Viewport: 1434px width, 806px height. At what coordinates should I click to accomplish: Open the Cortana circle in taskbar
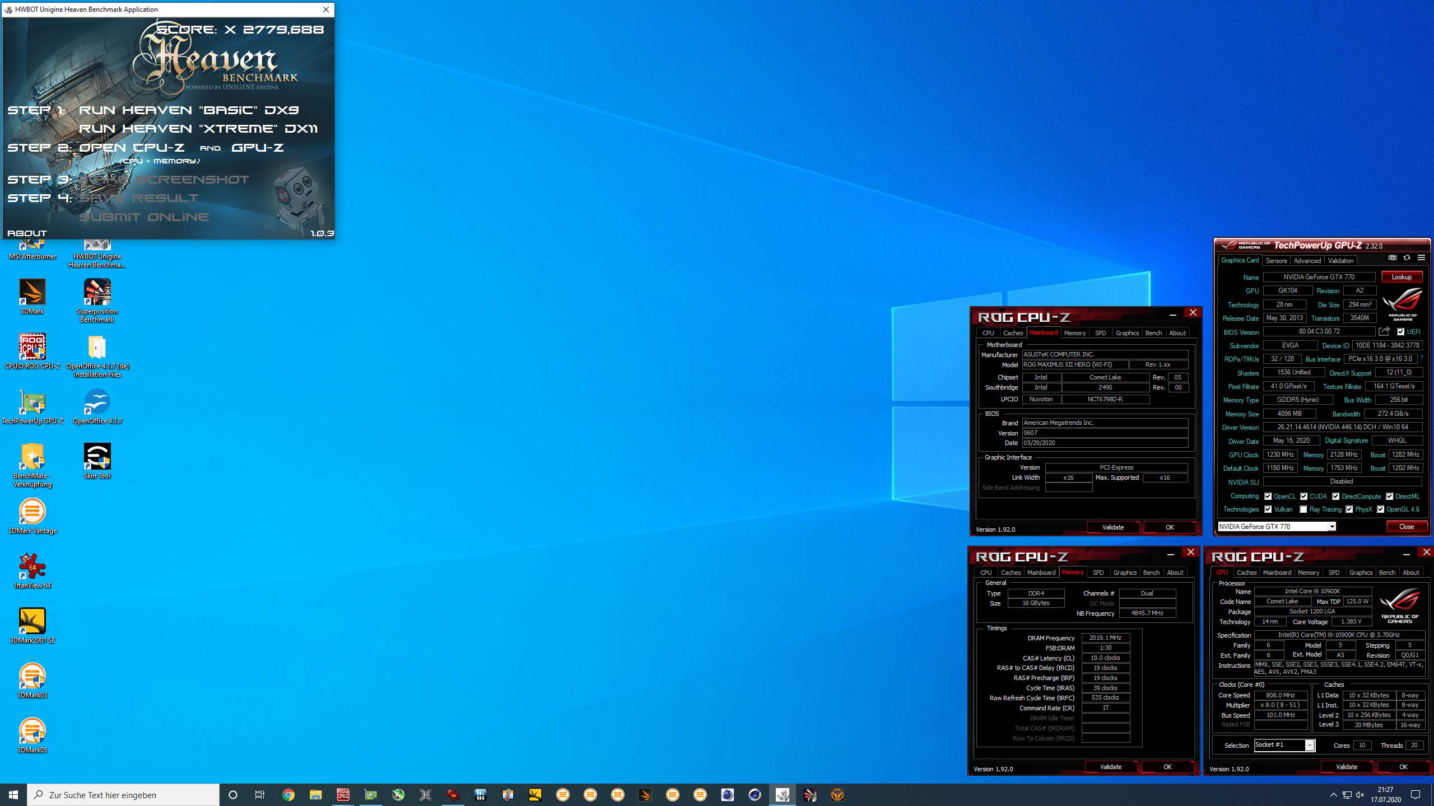pos(233,795)
